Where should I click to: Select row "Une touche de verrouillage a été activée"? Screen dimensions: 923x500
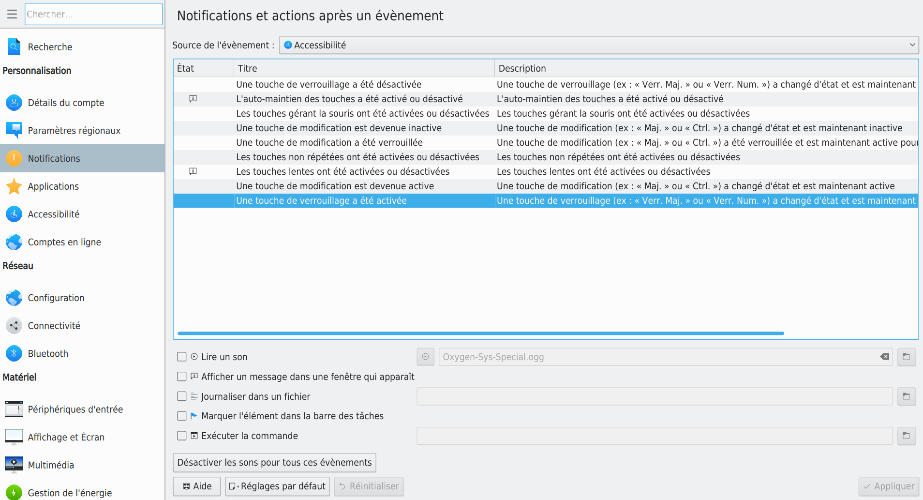click(546, 200)
